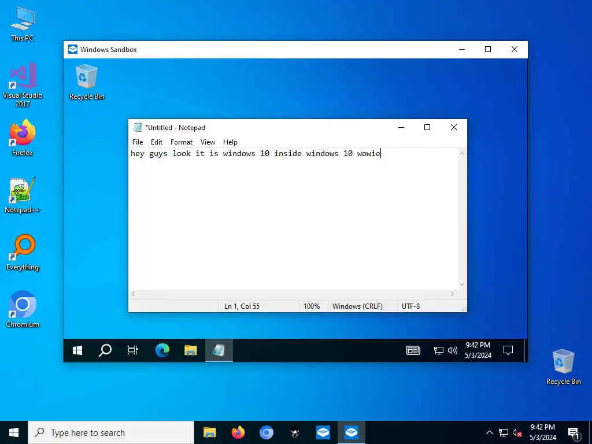Open Notepad Help menu

pos(230,142)
